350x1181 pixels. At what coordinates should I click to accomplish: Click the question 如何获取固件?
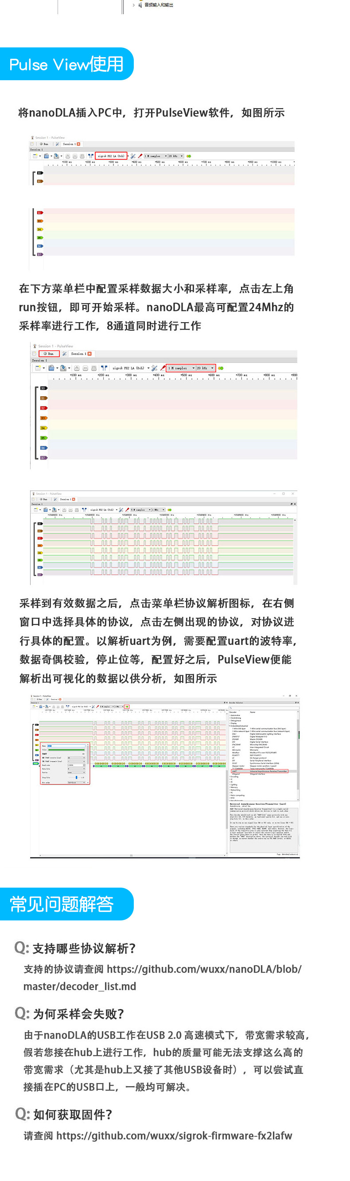coord(72,1114)
